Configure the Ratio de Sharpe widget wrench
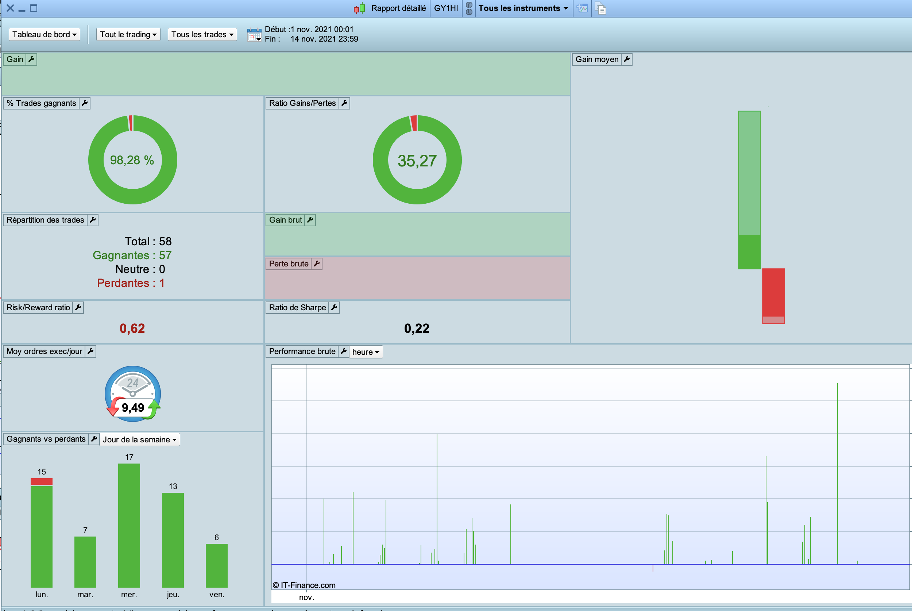The width and height of the screenshot is (912, 611). (334, 307)
